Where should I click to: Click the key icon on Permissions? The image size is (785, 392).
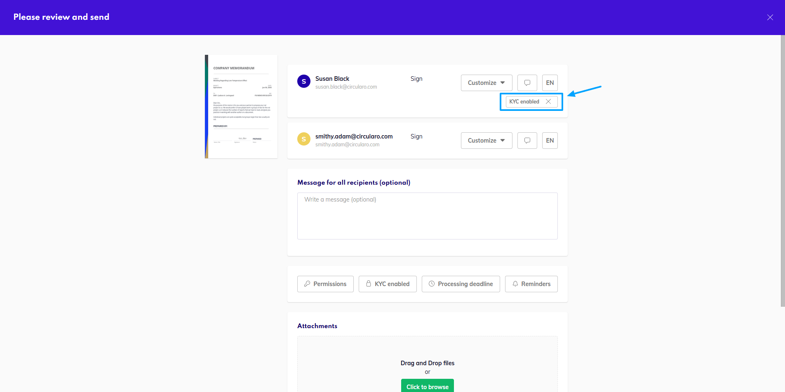(307, 284)
